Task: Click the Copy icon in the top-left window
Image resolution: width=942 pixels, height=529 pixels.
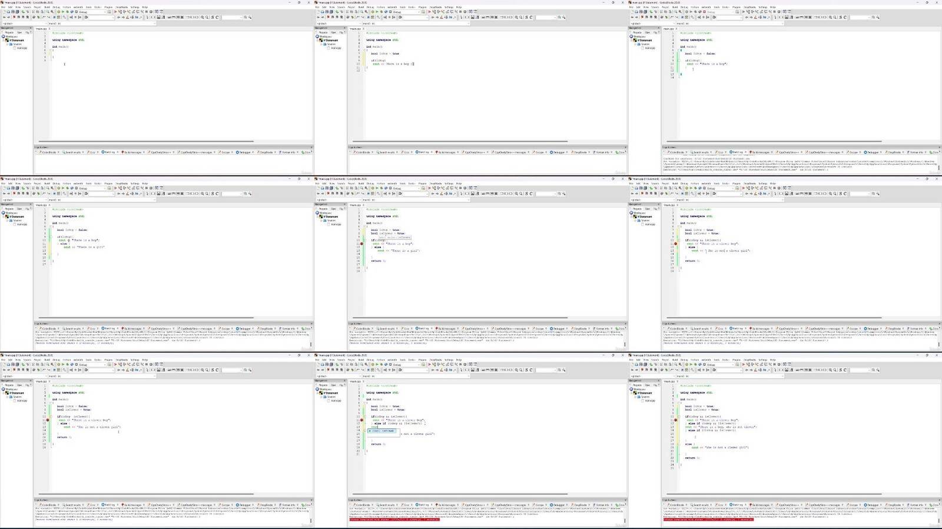Action: point(37,12)
